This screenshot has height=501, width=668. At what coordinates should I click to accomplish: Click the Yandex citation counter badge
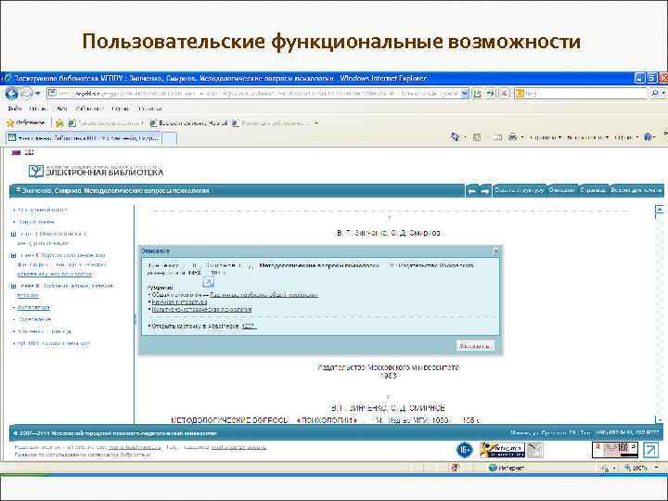click(615, 450)
